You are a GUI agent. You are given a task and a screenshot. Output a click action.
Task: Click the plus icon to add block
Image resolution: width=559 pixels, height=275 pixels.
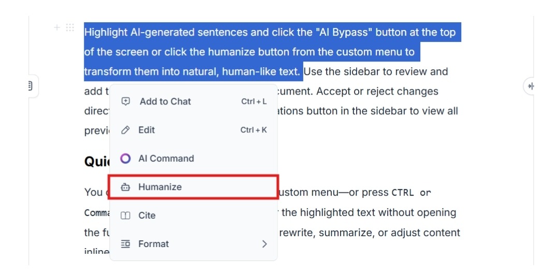57,27
